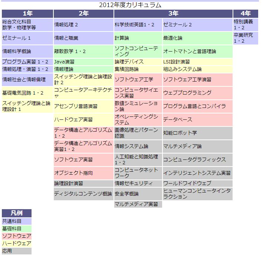Select the 知能ロボット学 cell

click(198, 133)
